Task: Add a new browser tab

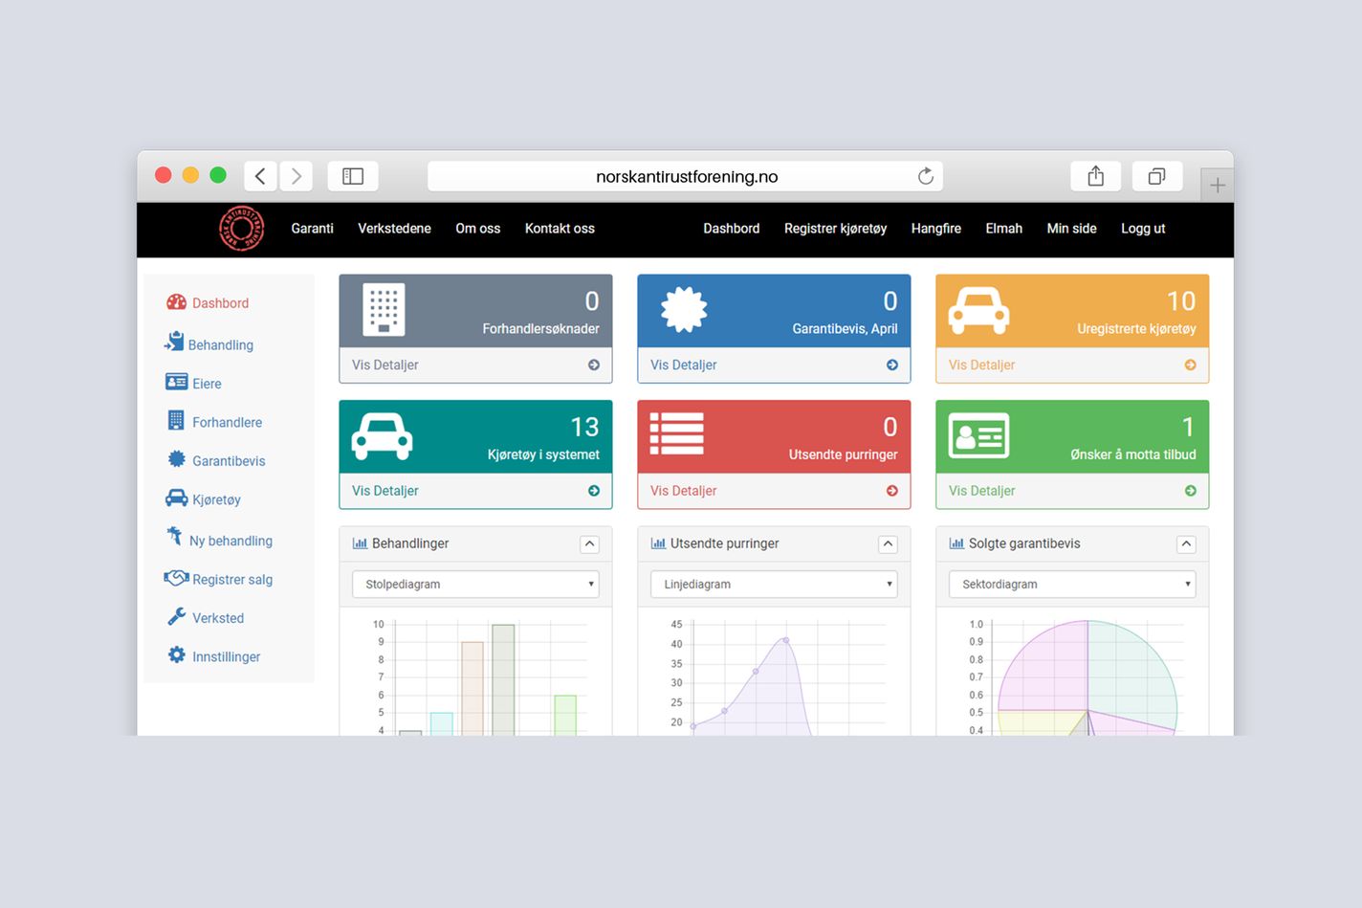Action: click(x=1217, y=185)
